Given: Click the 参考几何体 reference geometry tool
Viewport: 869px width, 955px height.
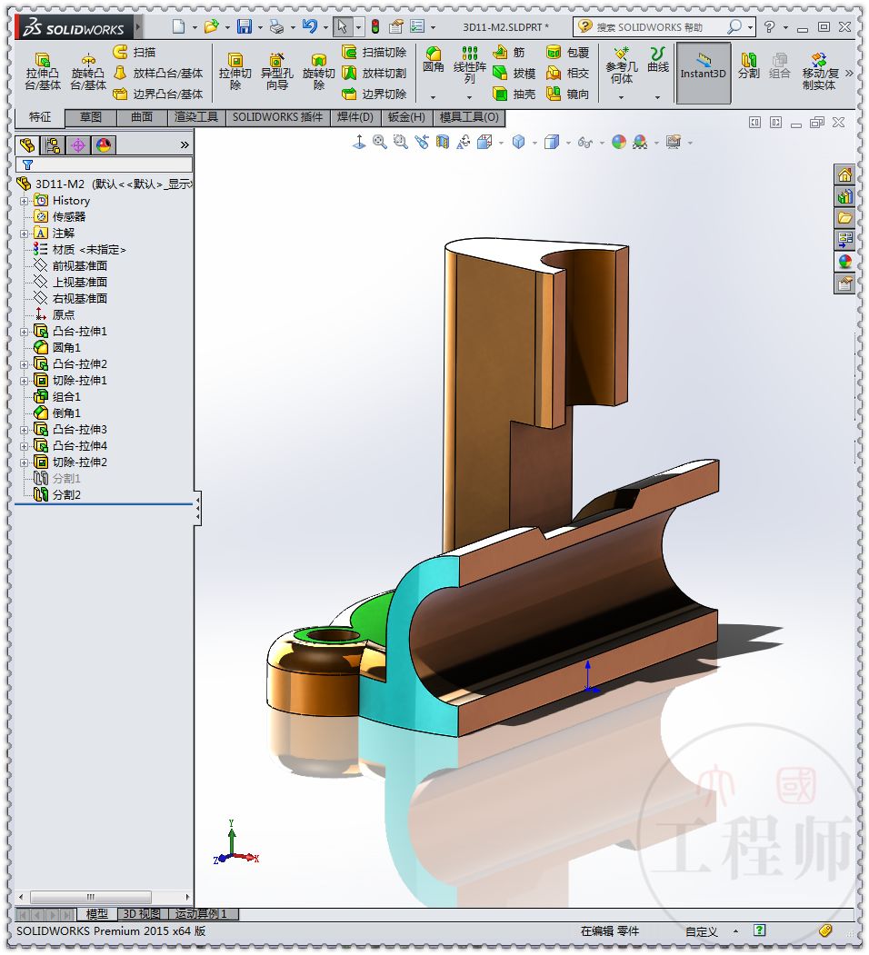Looking at the screenshot, I should point(622,65).
